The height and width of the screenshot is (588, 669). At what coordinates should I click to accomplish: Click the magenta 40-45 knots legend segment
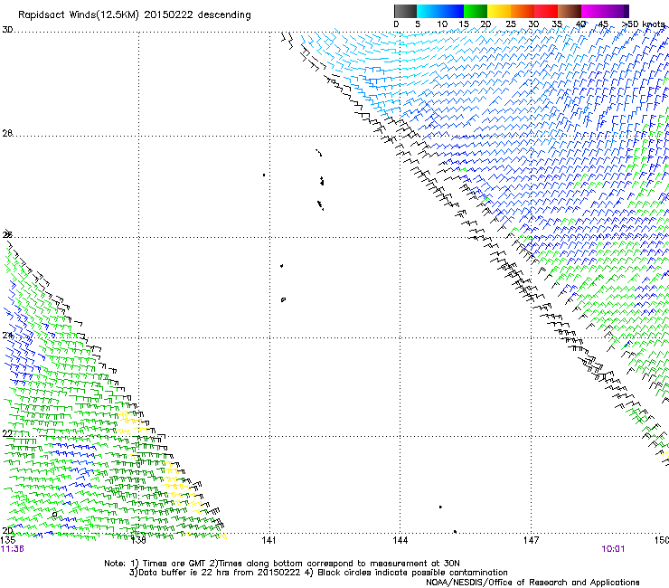tap(593, 11)
